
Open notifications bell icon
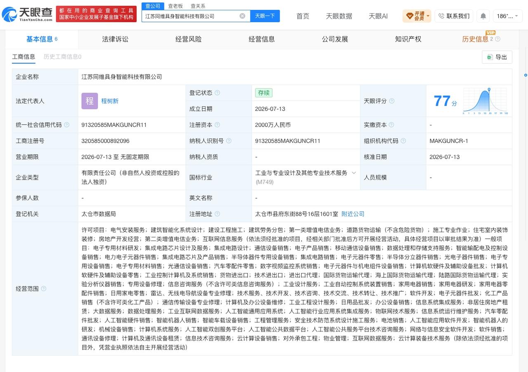[483, 16]
